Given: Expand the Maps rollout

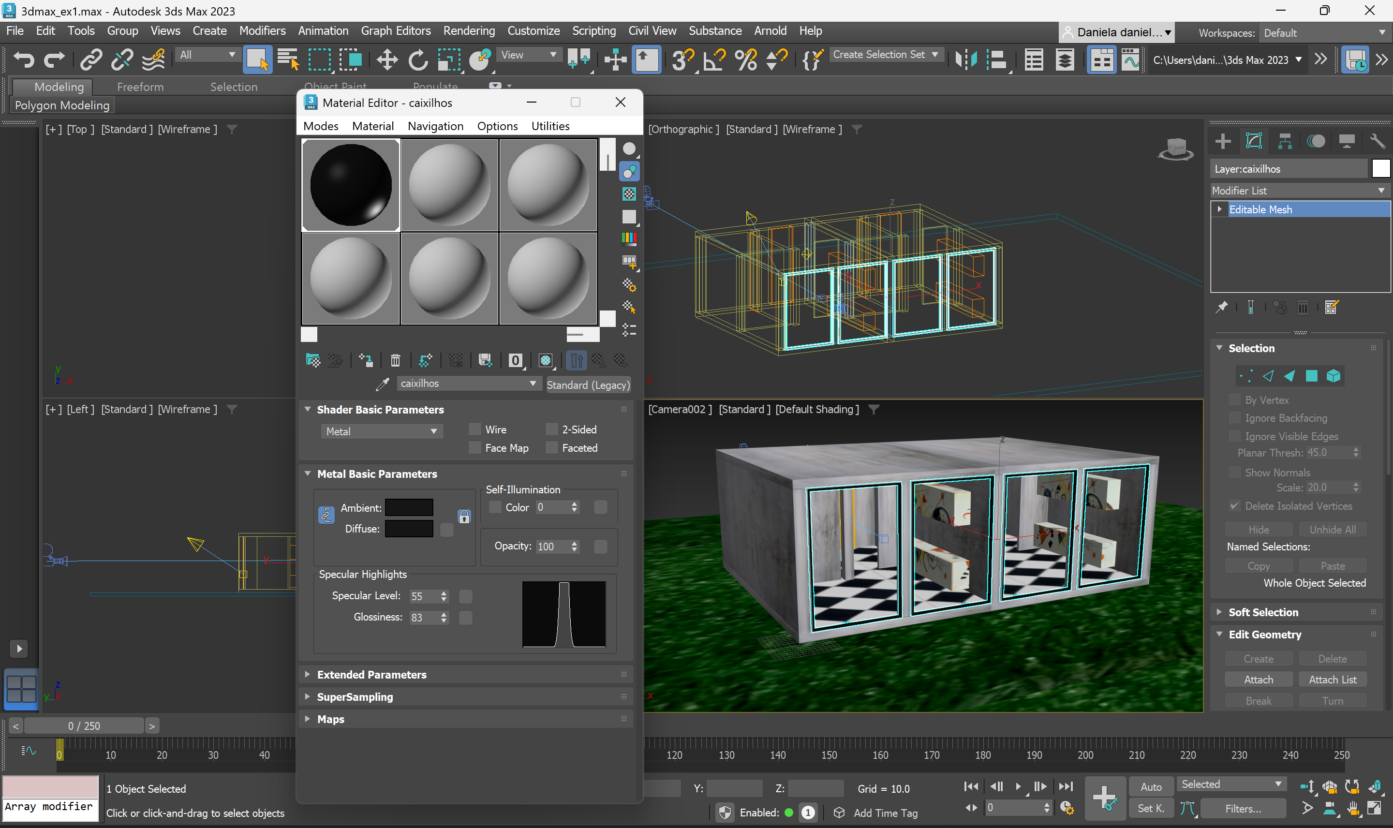Looking at the screenshot, I should tap(330, 719).
